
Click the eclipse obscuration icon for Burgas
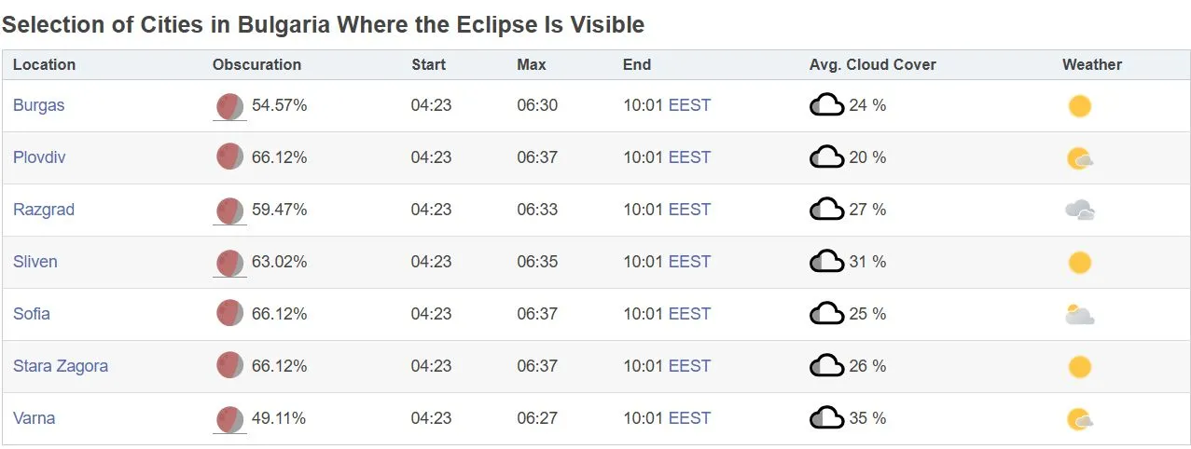coord(229,106)
